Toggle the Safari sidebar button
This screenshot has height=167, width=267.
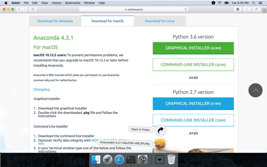point(33,9)
